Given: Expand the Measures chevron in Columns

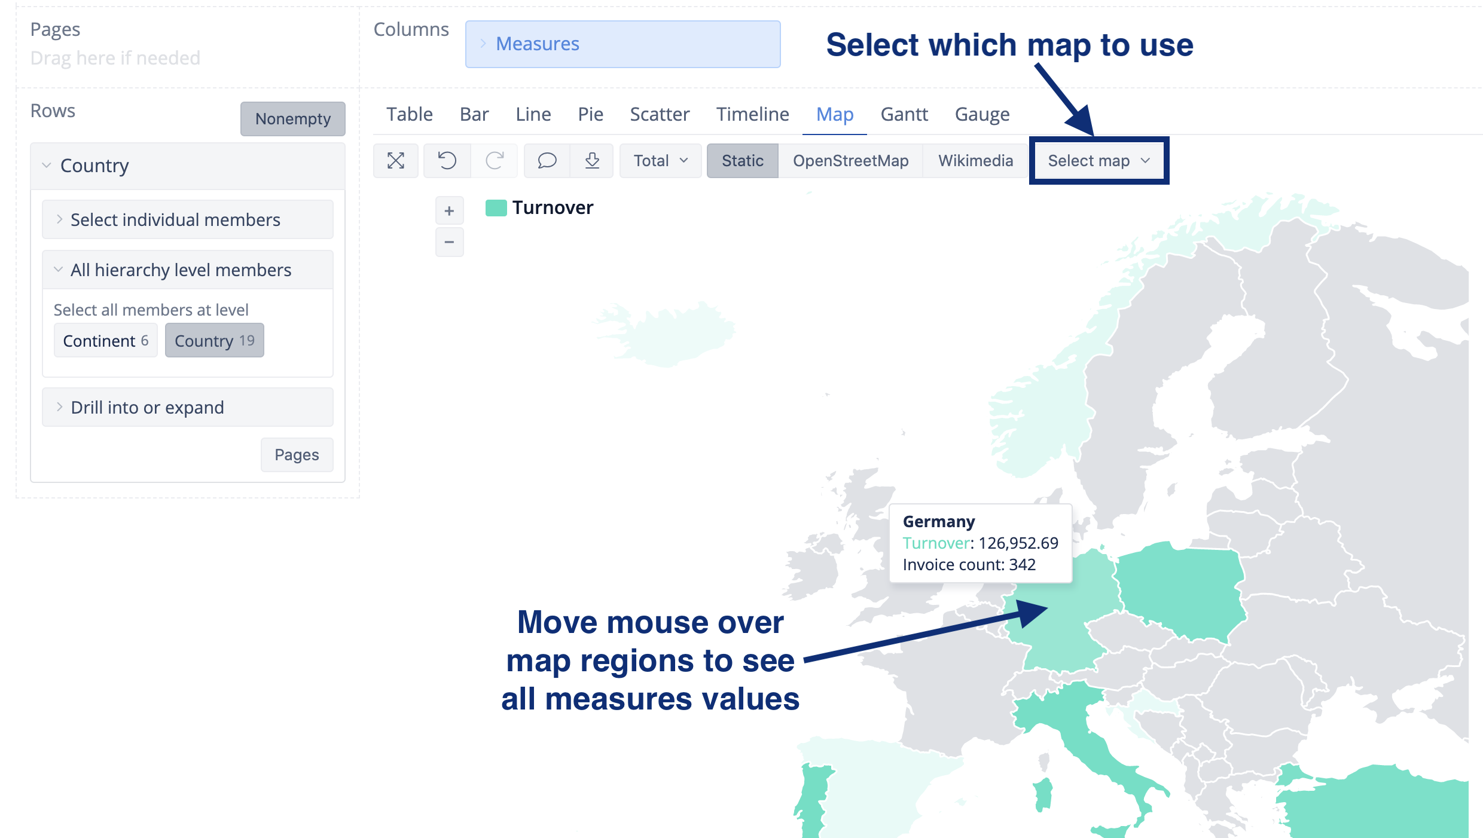Looking at the screenshot, I should [483, 44].
